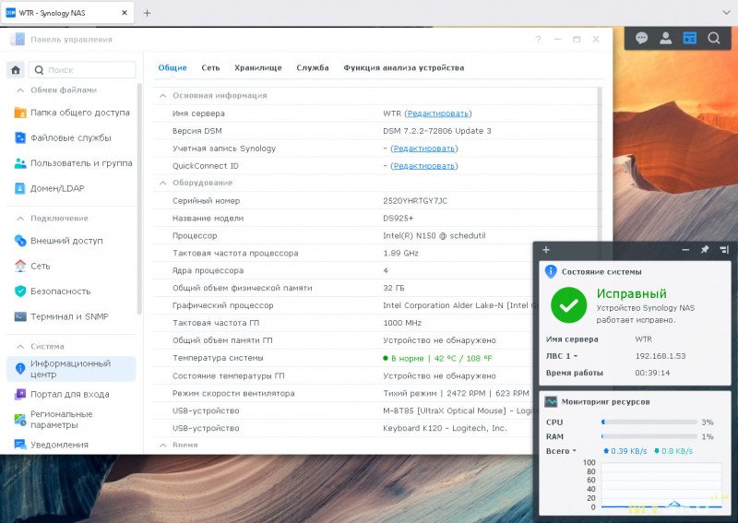Expand browser tab list chevron
The height and width of the screenshot is (523, 738).
click(726, 13)
